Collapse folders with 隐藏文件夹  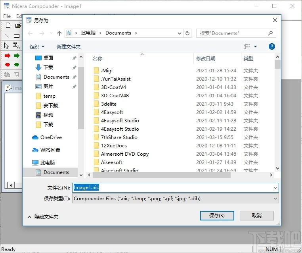(43, 217)
